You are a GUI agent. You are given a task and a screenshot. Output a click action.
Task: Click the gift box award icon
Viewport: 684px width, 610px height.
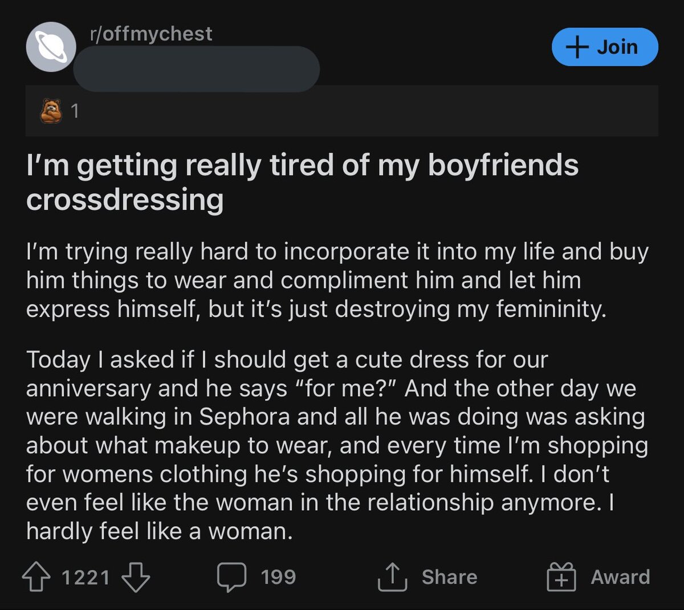click(x=561, y=577)
